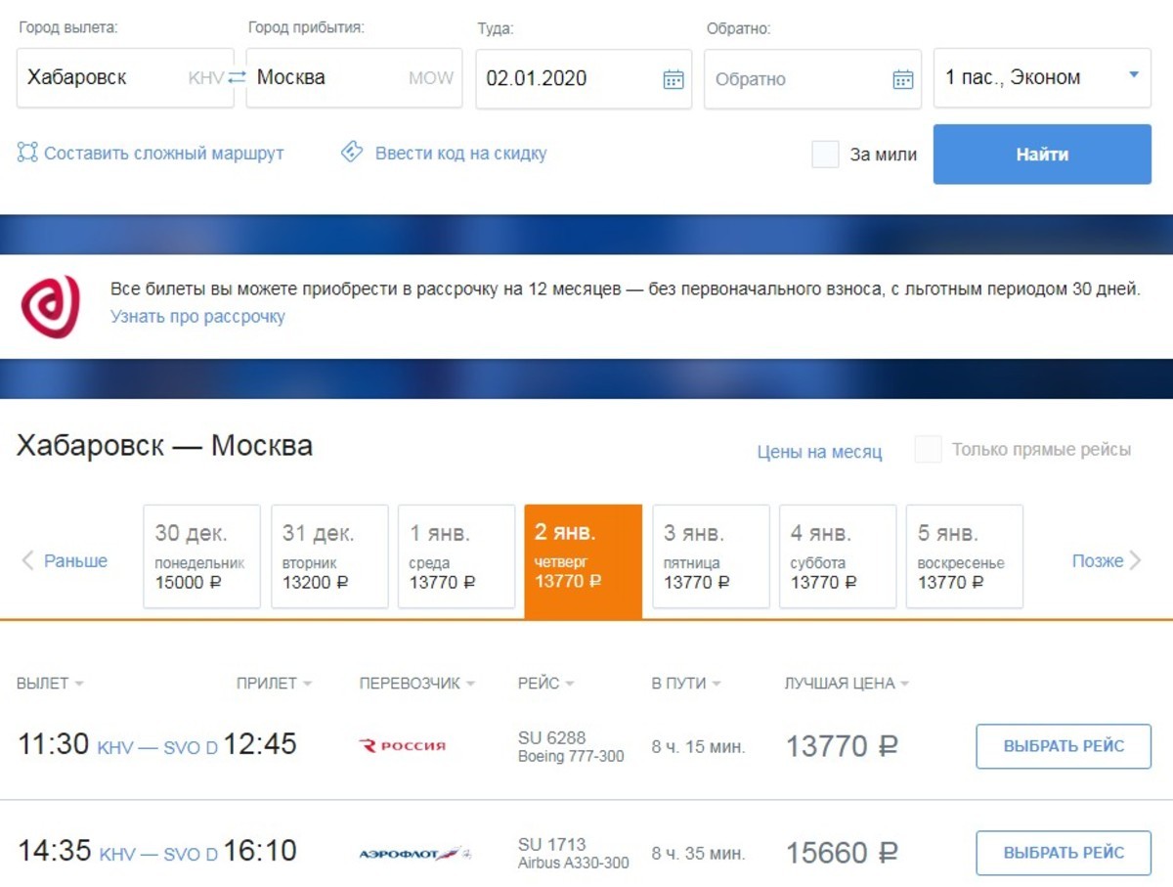Click the swap cities arrows icon
This screenshot has width=1173, height=887.
238,77
